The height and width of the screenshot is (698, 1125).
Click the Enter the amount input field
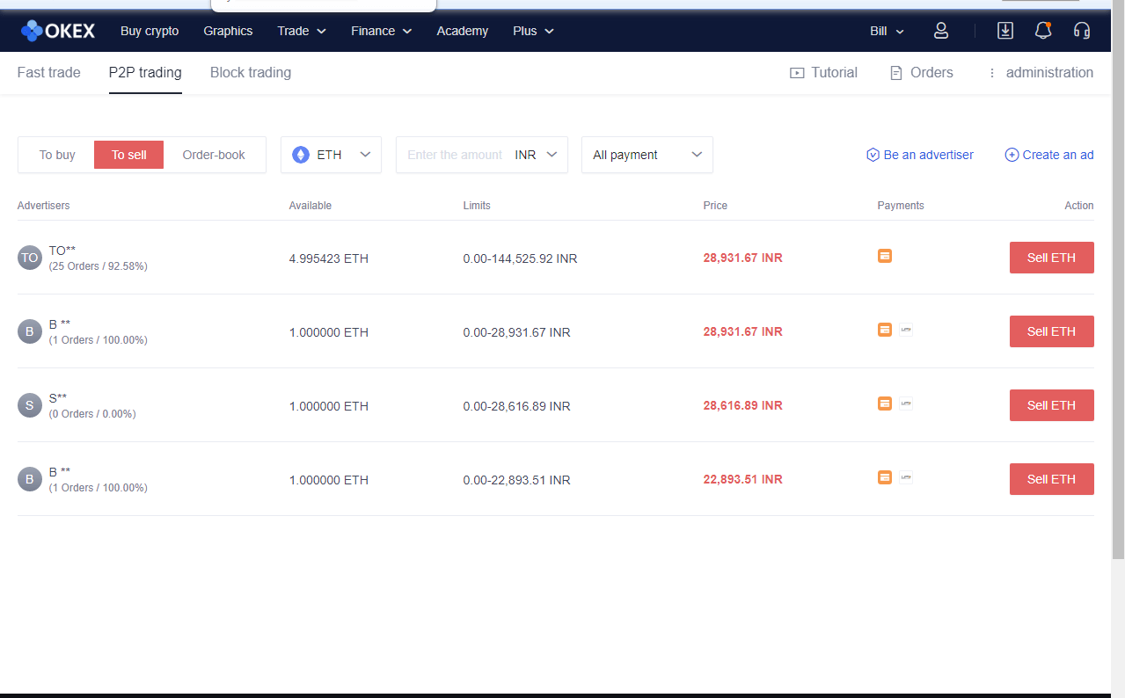[x=455, y=155]
